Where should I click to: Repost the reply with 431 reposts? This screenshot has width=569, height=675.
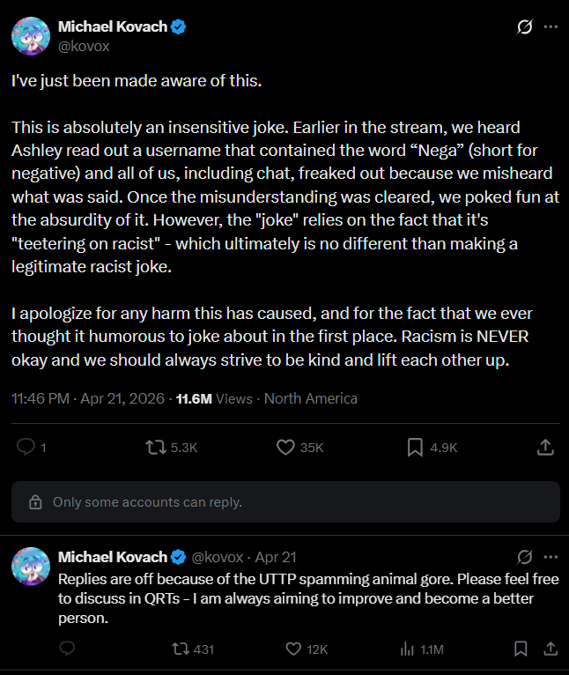(180, 649)
